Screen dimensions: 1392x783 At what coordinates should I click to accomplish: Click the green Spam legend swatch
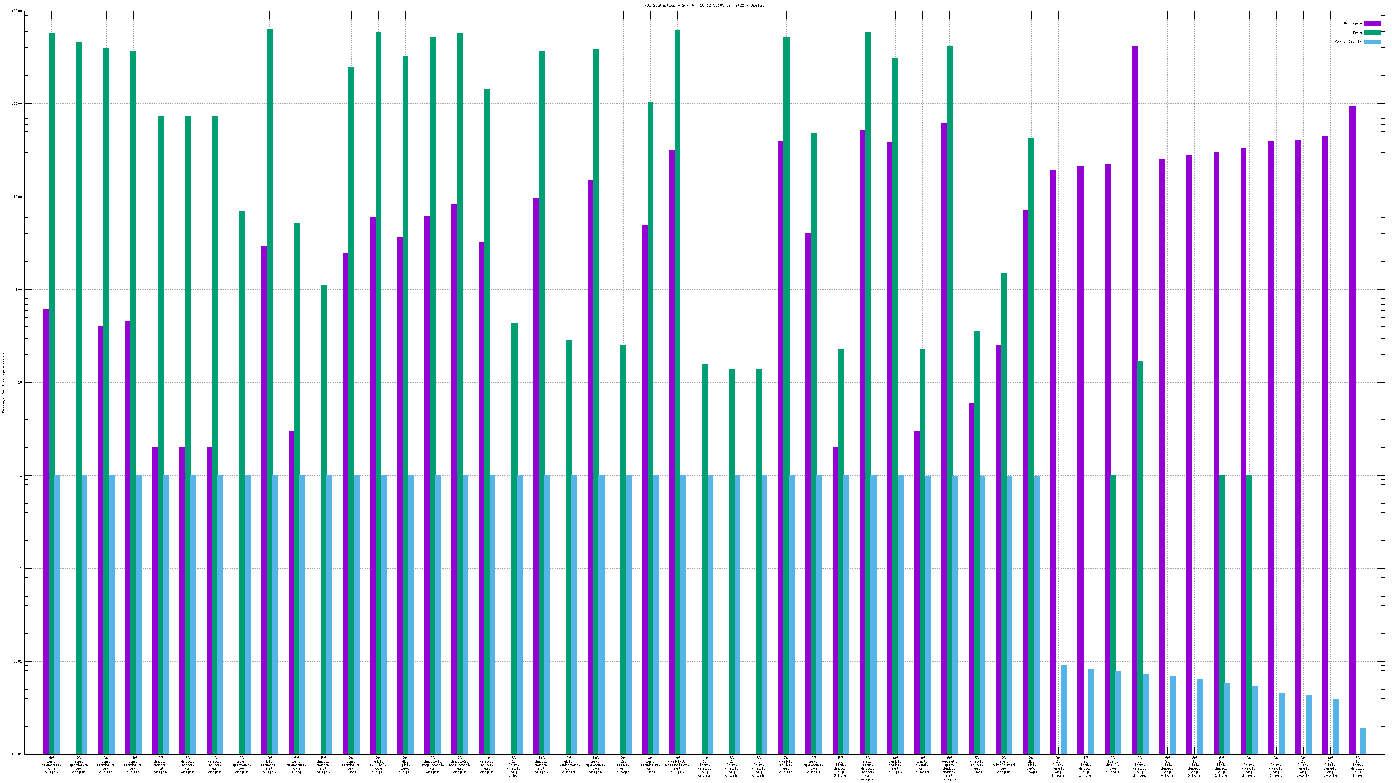pyautogui.click(x=1372, y=32)
